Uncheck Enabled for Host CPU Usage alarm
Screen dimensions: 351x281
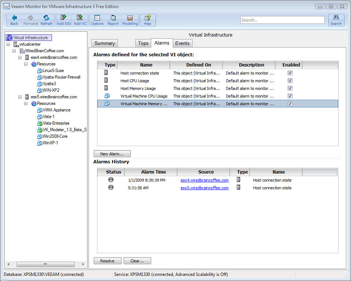pos(290,81)
